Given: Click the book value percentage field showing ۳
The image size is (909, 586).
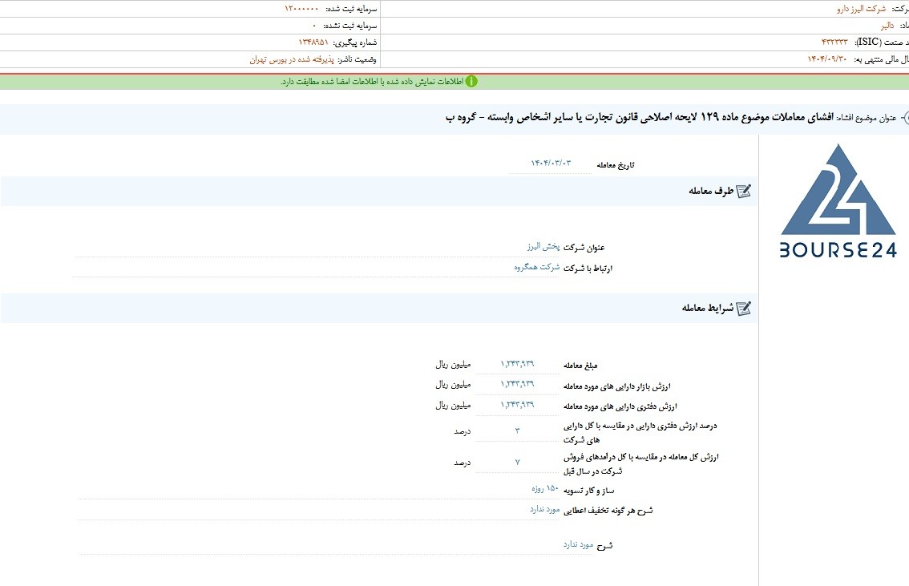Looking at the screenshot, I should point(517,430).
